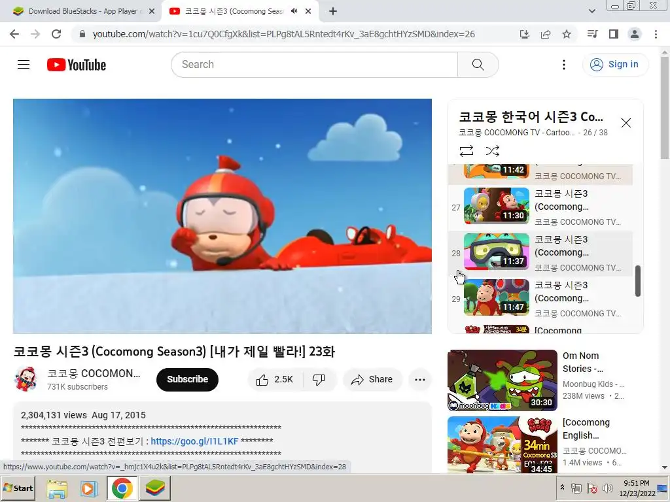Toggle loop playlist icon

click(x=466, y=151)
